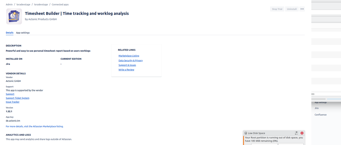Click 'by Actonic Products GmbH' text
The height and width of the screenshot is (145, 341).
tap(41, 19)
